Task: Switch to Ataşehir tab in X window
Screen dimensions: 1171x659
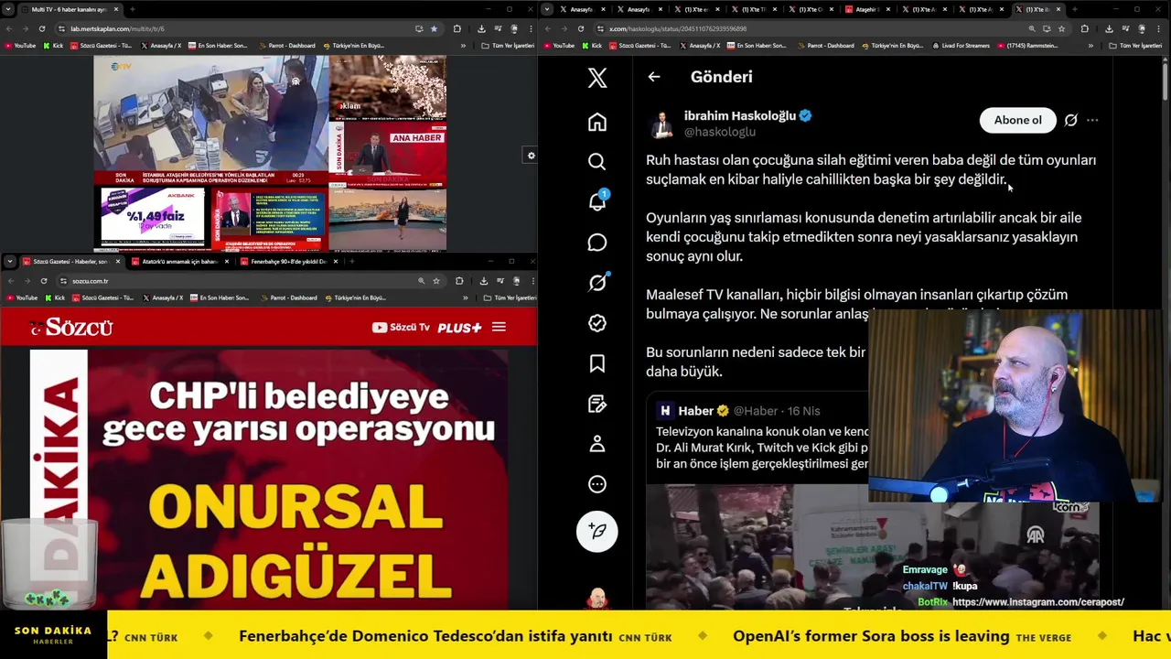Action: pos(866,9)
